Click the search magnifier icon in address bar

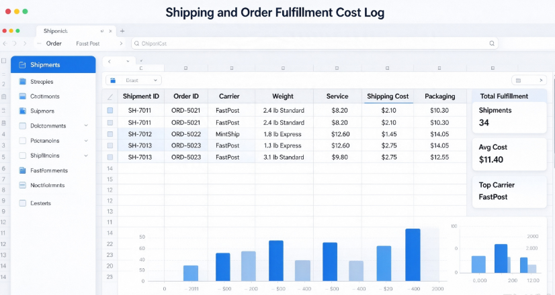136,44
